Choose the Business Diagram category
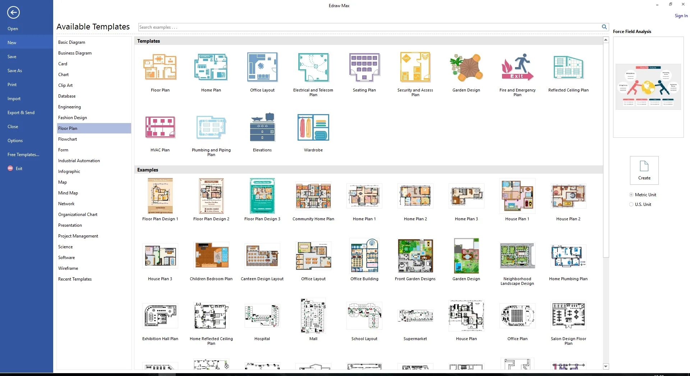This screenshot has width=690, height=376. [x=94, y=53]
